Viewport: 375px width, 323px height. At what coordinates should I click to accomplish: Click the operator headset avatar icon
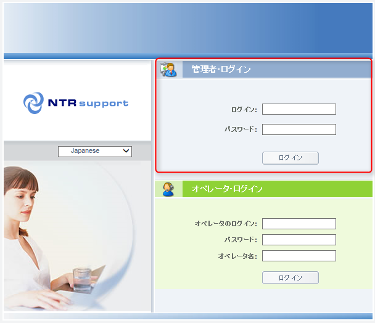point(168,189)
